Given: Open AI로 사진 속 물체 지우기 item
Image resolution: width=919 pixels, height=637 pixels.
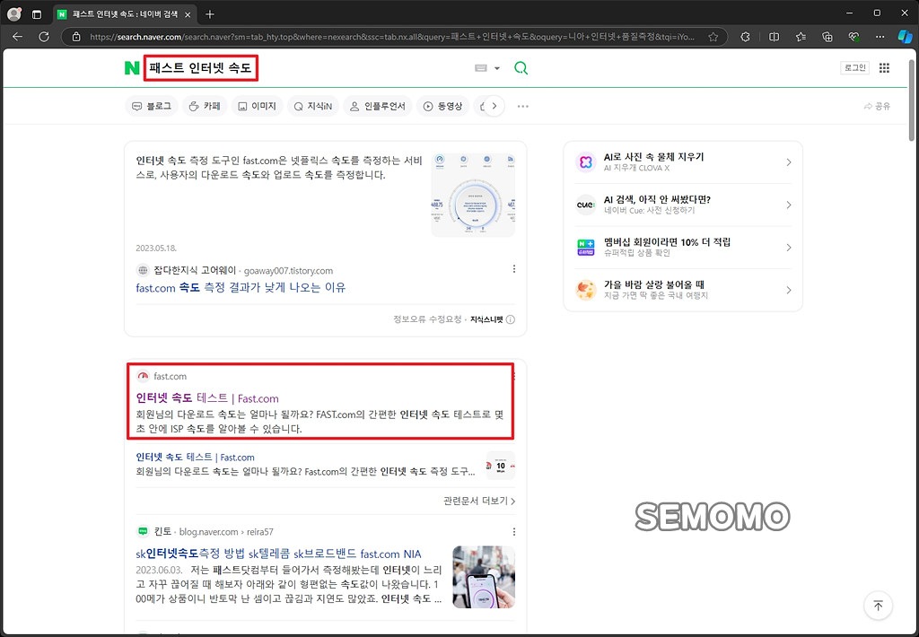Looking at the screenshot, I should (683, 161).
